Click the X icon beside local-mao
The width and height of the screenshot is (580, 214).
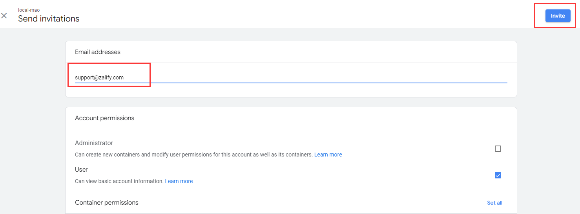[x=4, y=16]
